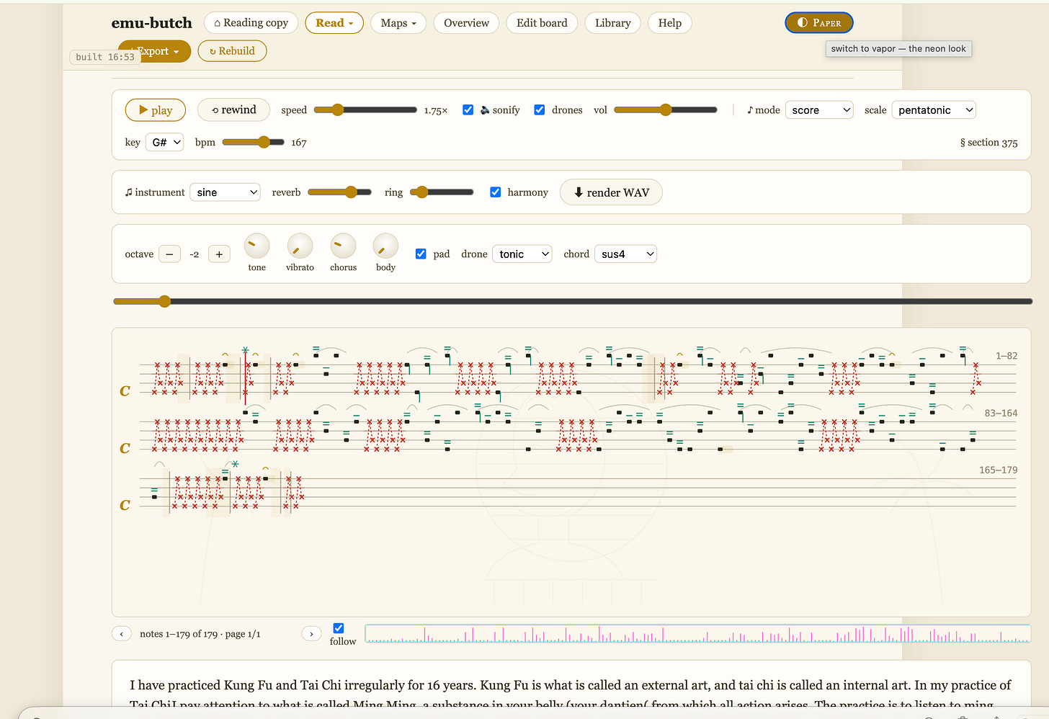
Task: Open the Library page
Action: click(612, 23)
